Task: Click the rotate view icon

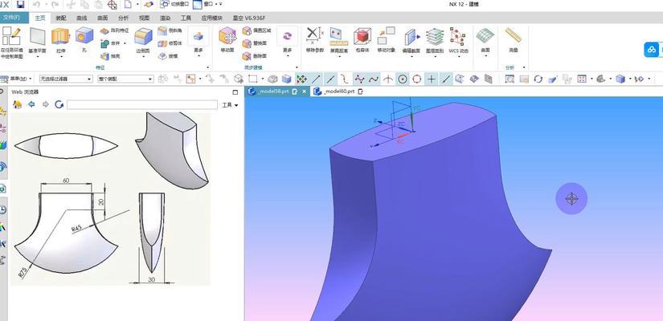Action: (x=538, y=79)
